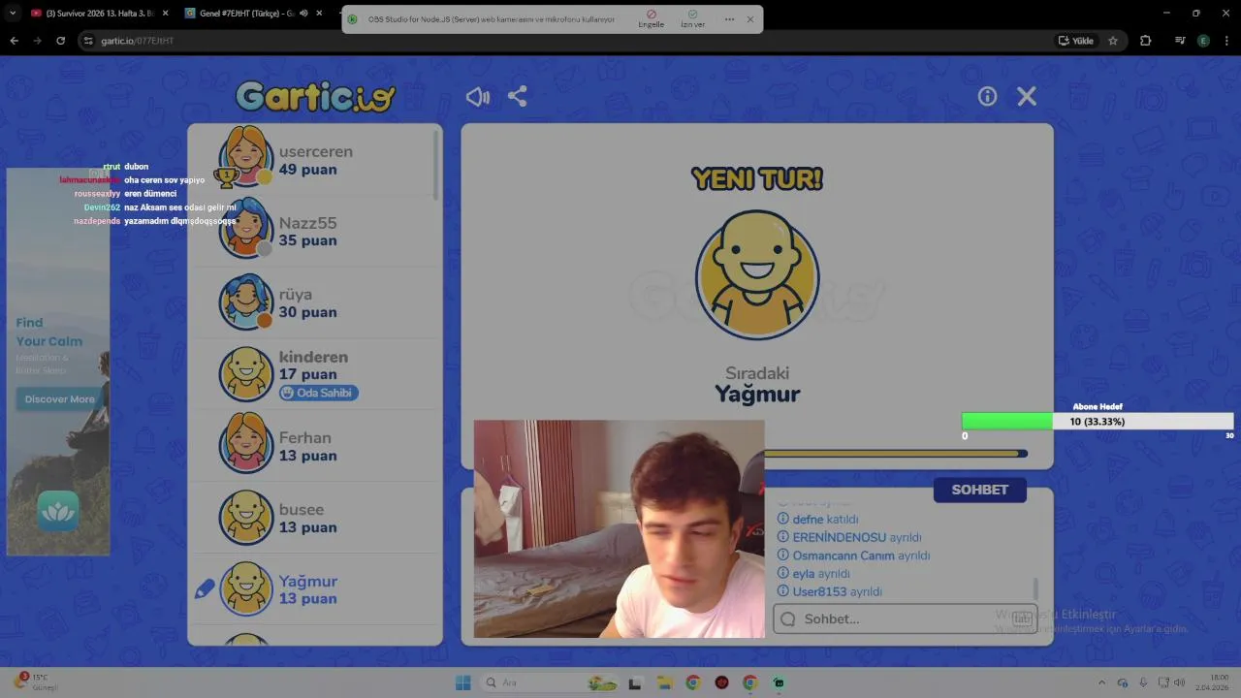
Task: Click userceren 49 puan score text
Action: pyautogui.click(x=308, y=170)
